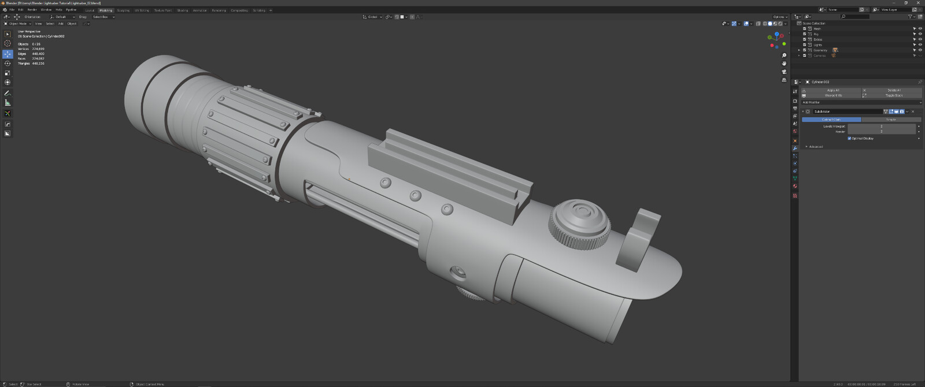
Task: Hide the Mesh collection with eye icon
Action: (x=920, y=28)
